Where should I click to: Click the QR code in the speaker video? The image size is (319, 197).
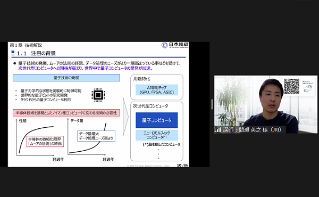click(291, 86)
